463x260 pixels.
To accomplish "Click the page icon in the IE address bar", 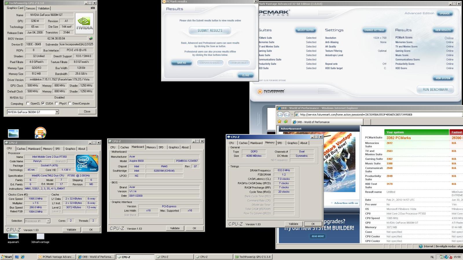I will point(297,115).
